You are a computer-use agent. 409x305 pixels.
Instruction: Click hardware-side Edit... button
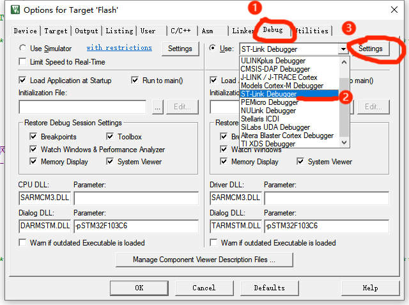point(373,107)
